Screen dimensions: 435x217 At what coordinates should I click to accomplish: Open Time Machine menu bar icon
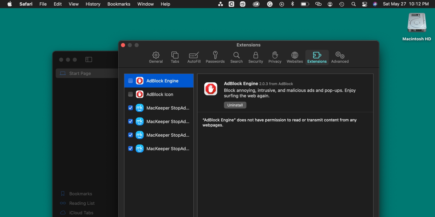coord(342,4)
